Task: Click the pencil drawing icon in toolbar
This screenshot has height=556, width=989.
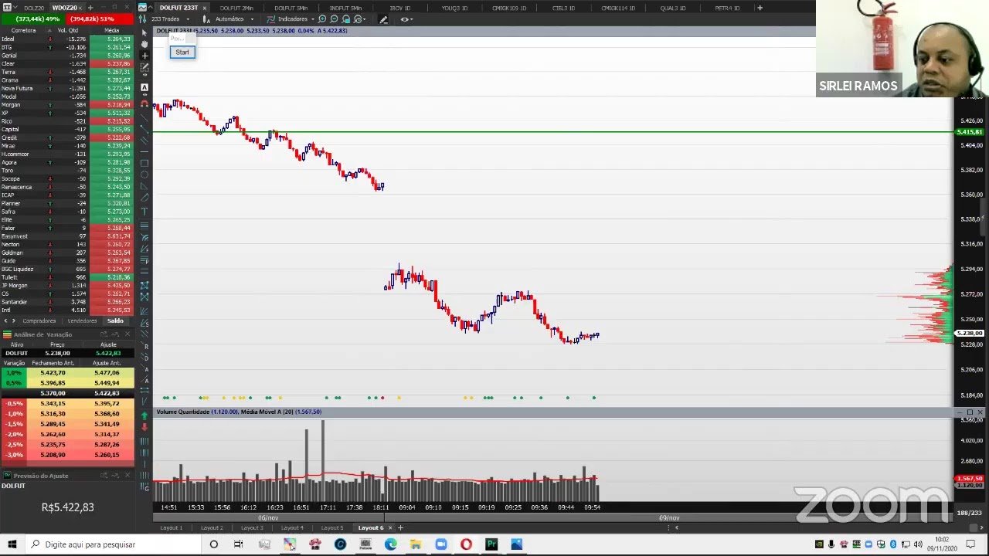Action: coord(383,19)
